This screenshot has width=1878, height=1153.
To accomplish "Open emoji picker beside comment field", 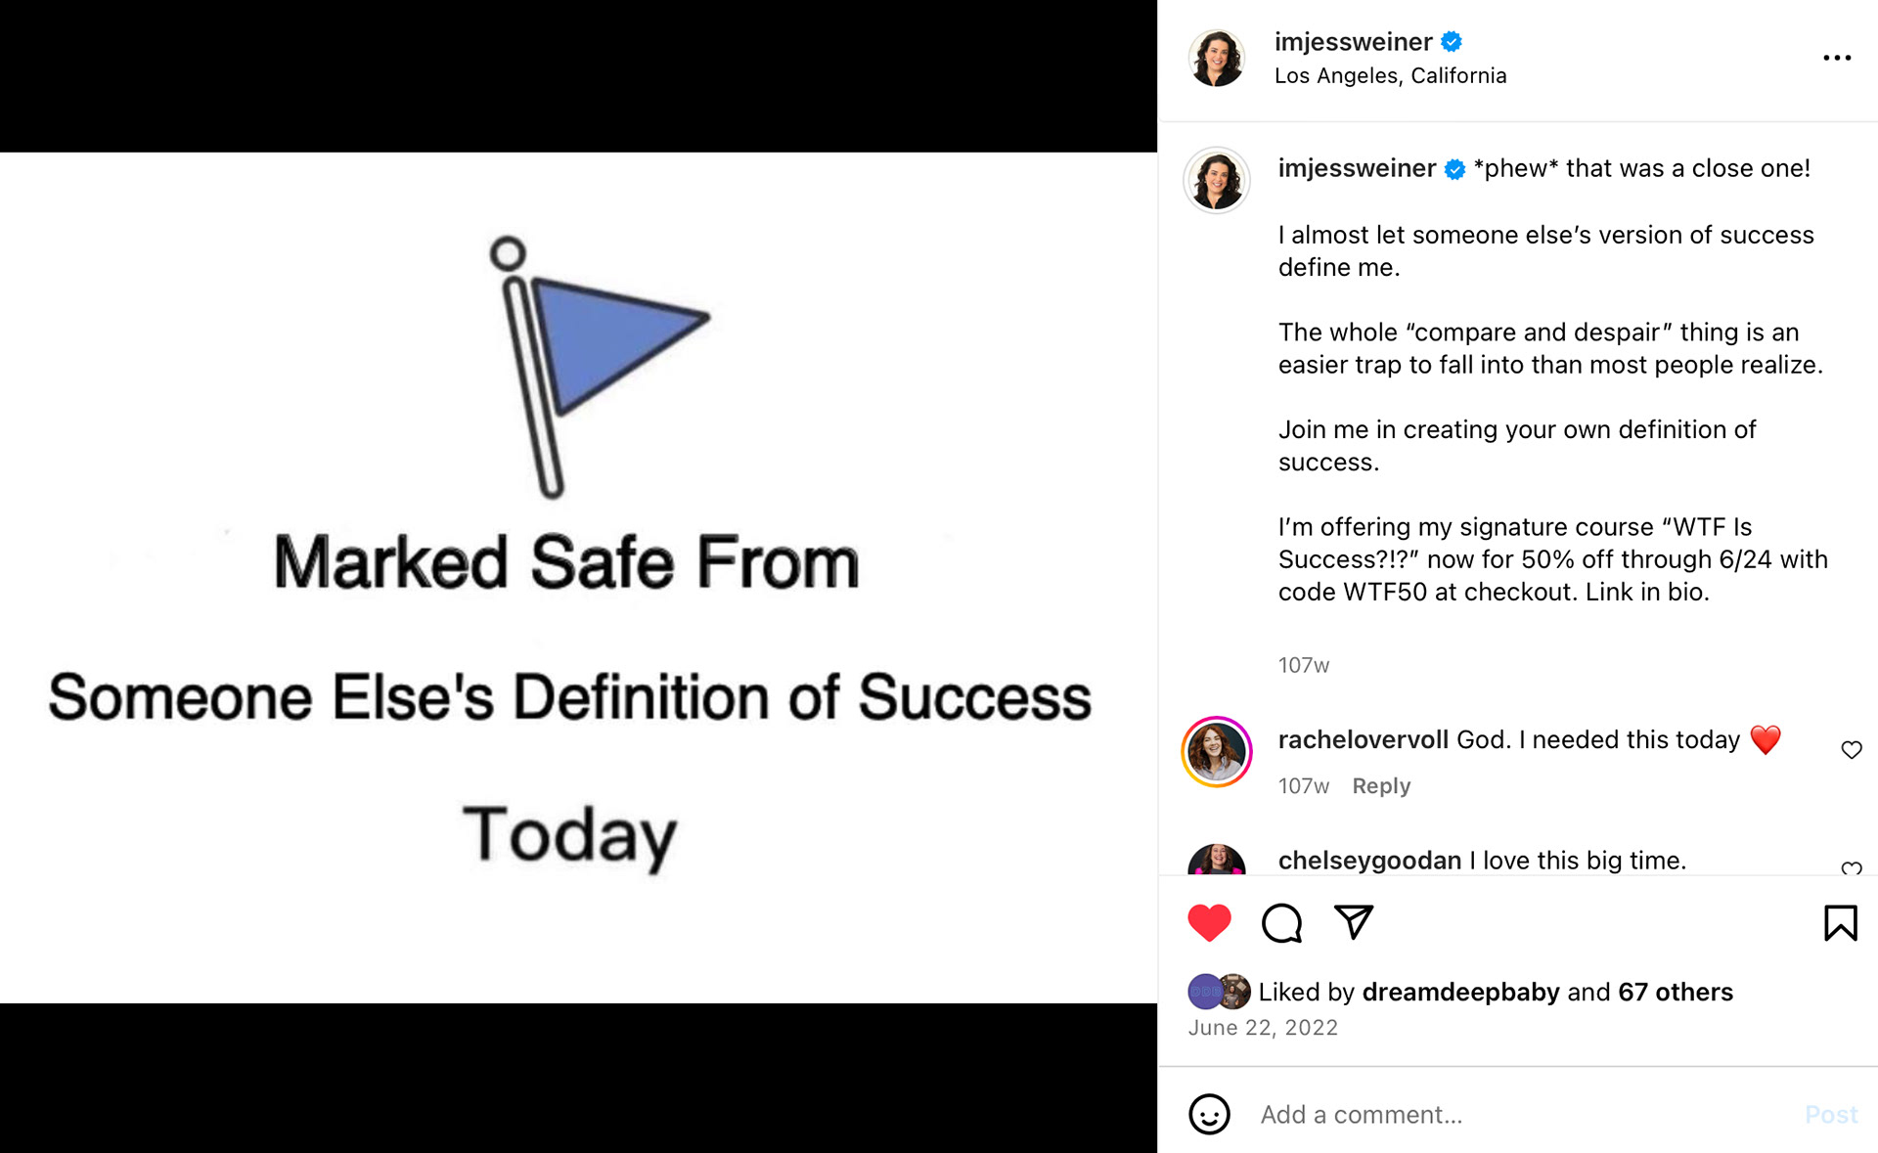I will [1210, 1115].
